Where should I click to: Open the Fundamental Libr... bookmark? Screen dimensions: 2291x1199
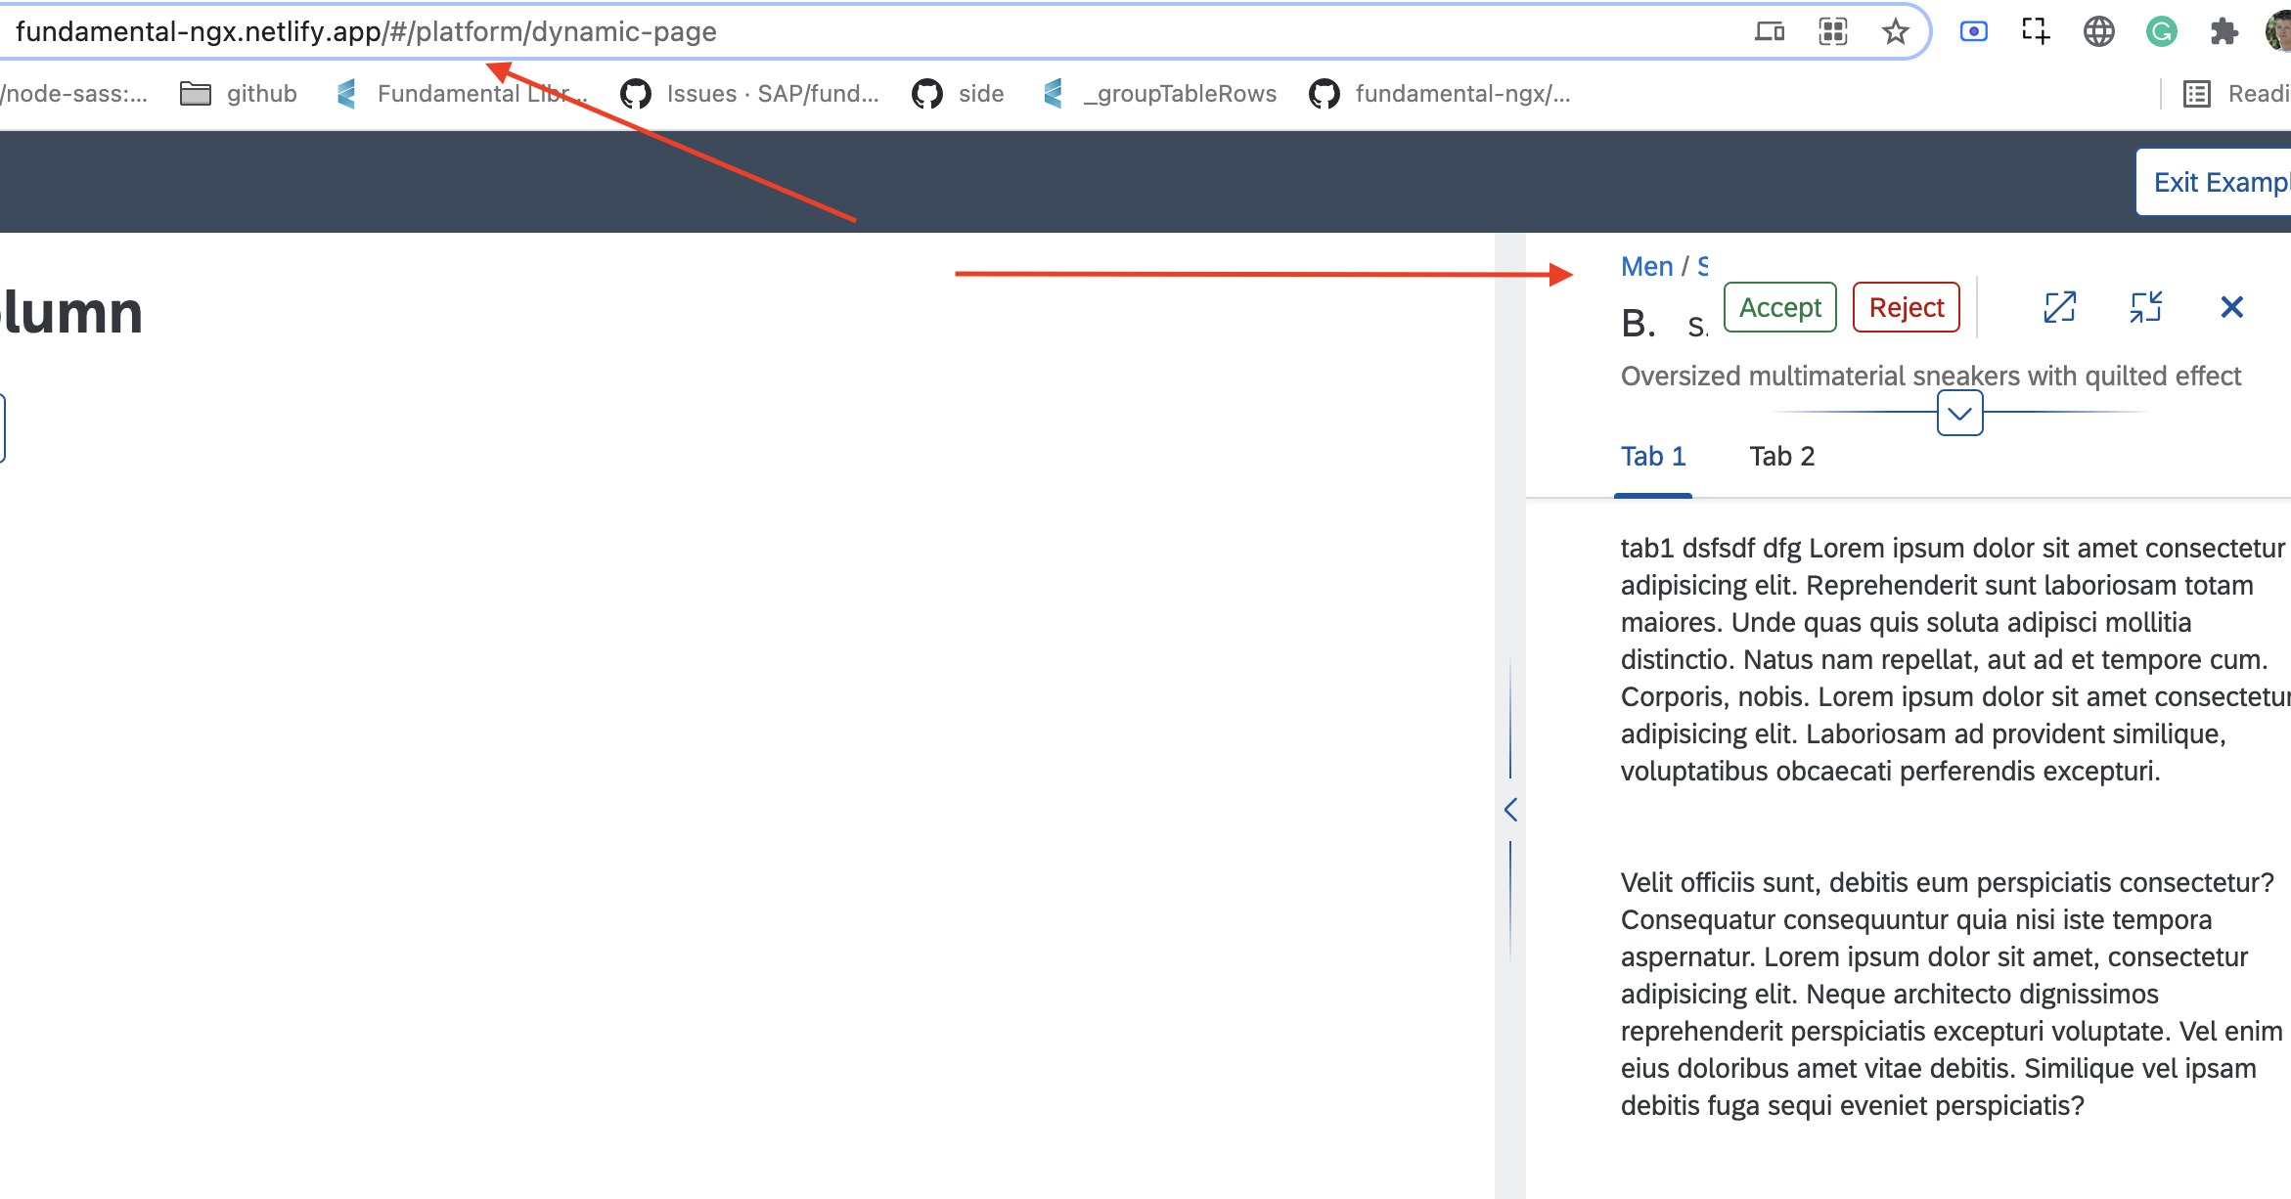click(x=462, y=93)
